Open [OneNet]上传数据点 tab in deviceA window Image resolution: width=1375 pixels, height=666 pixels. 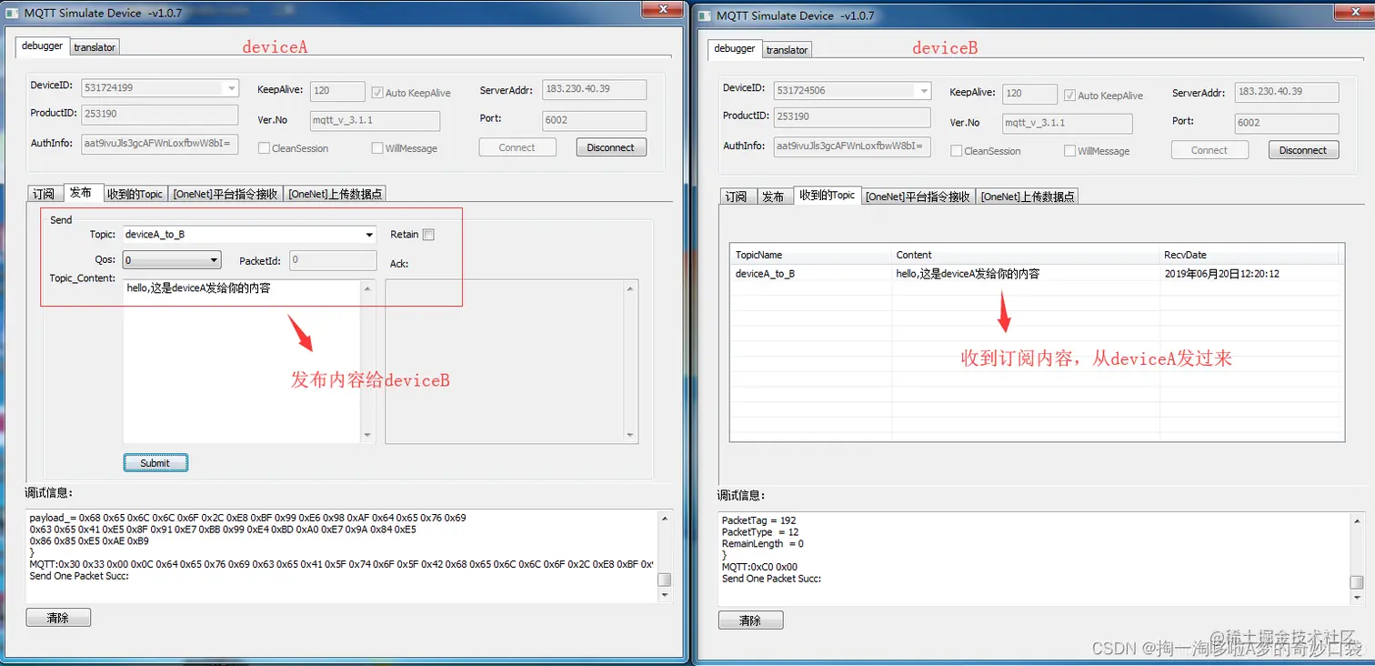[335, 194]
